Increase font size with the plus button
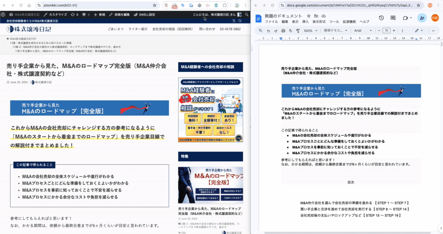Screen dimensions: 443x234 point(394,31)
